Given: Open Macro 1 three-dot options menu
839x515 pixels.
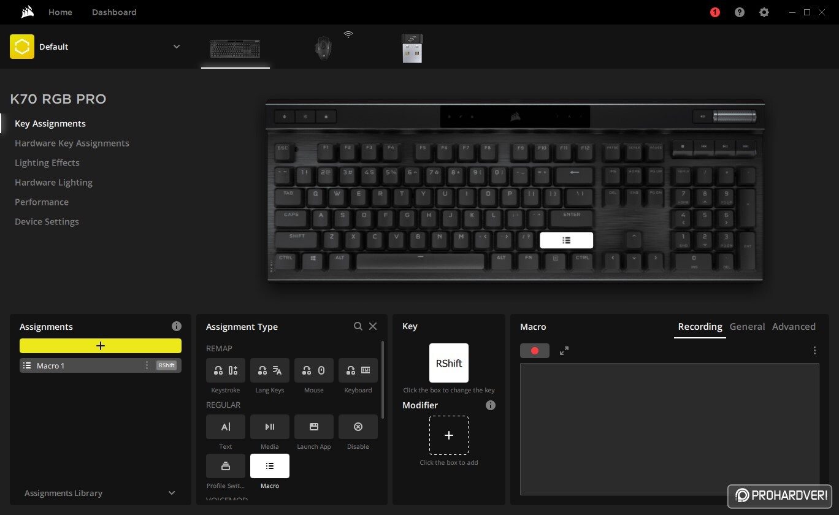Looking at the screenshot, I should 147,365.
